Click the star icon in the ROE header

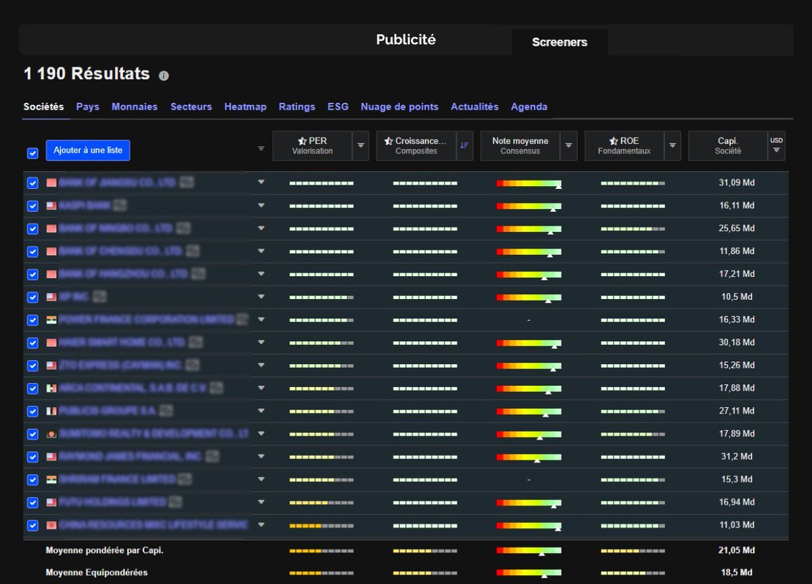(x=614, y=141)
